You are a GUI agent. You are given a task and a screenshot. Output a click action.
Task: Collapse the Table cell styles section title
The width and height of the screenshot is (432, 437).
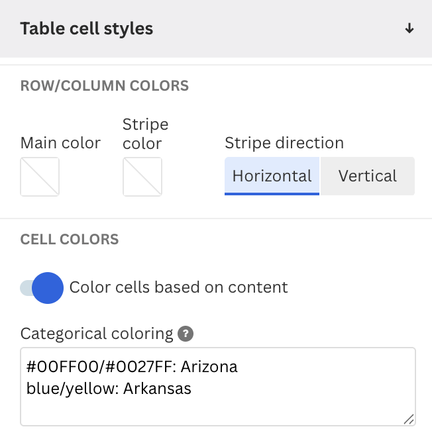pos(87,28)
